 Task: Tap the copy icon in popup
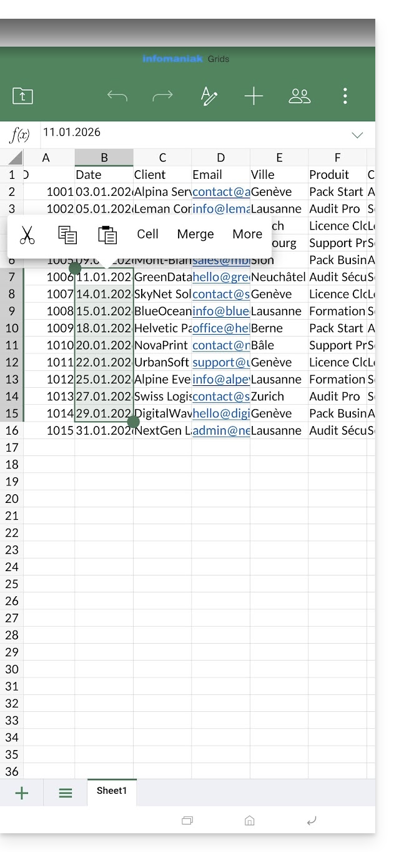click(x=67, y=235)
